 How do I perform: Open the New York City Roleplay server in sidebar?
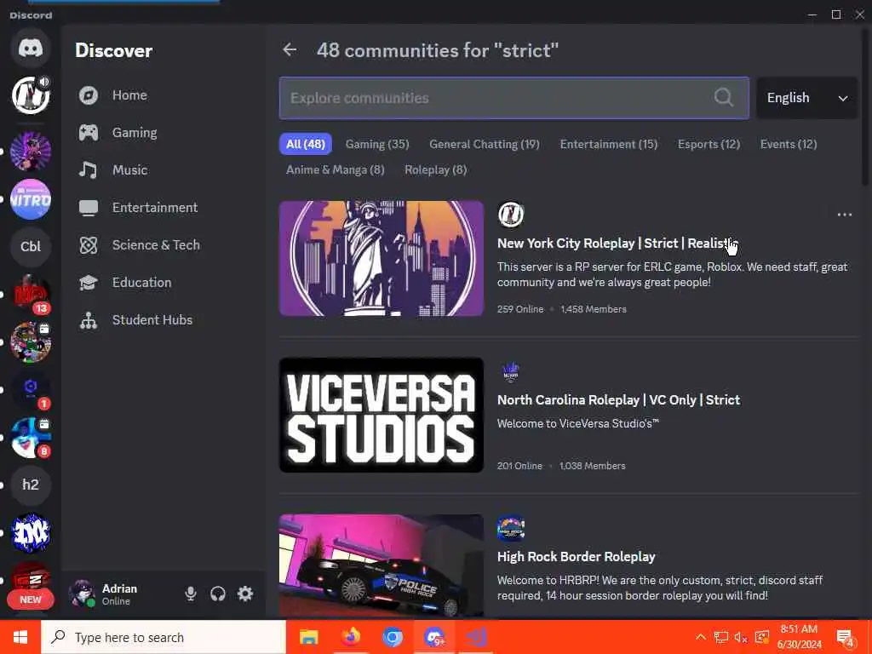tap(31, 95)
